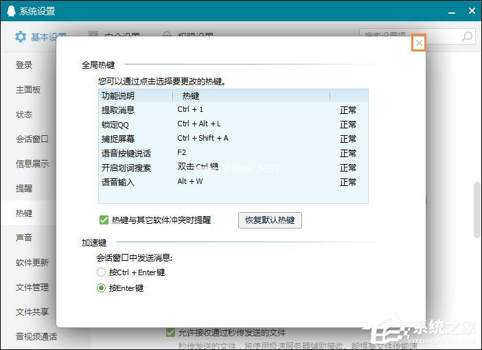Toggle 热键与其它软件冲突时提醒 checkbox
Screen dimensions: 482x350
(x=104, y=220)
